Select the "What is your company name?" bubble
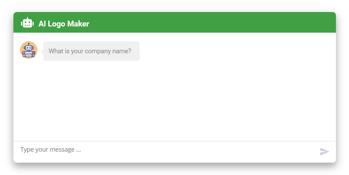This screenshot has width=349, height=175. coord(91,51)
